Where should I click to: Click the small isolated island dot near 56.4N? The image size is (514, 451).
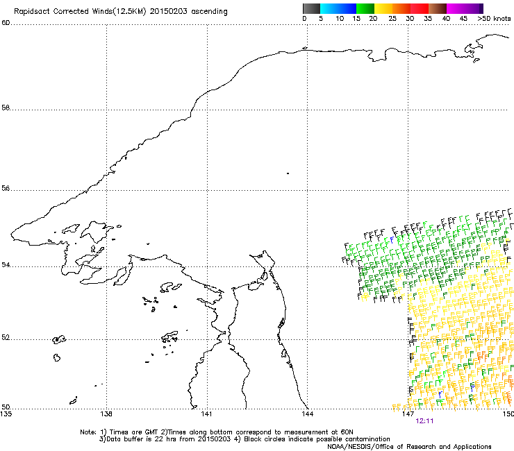coord(288,173)
